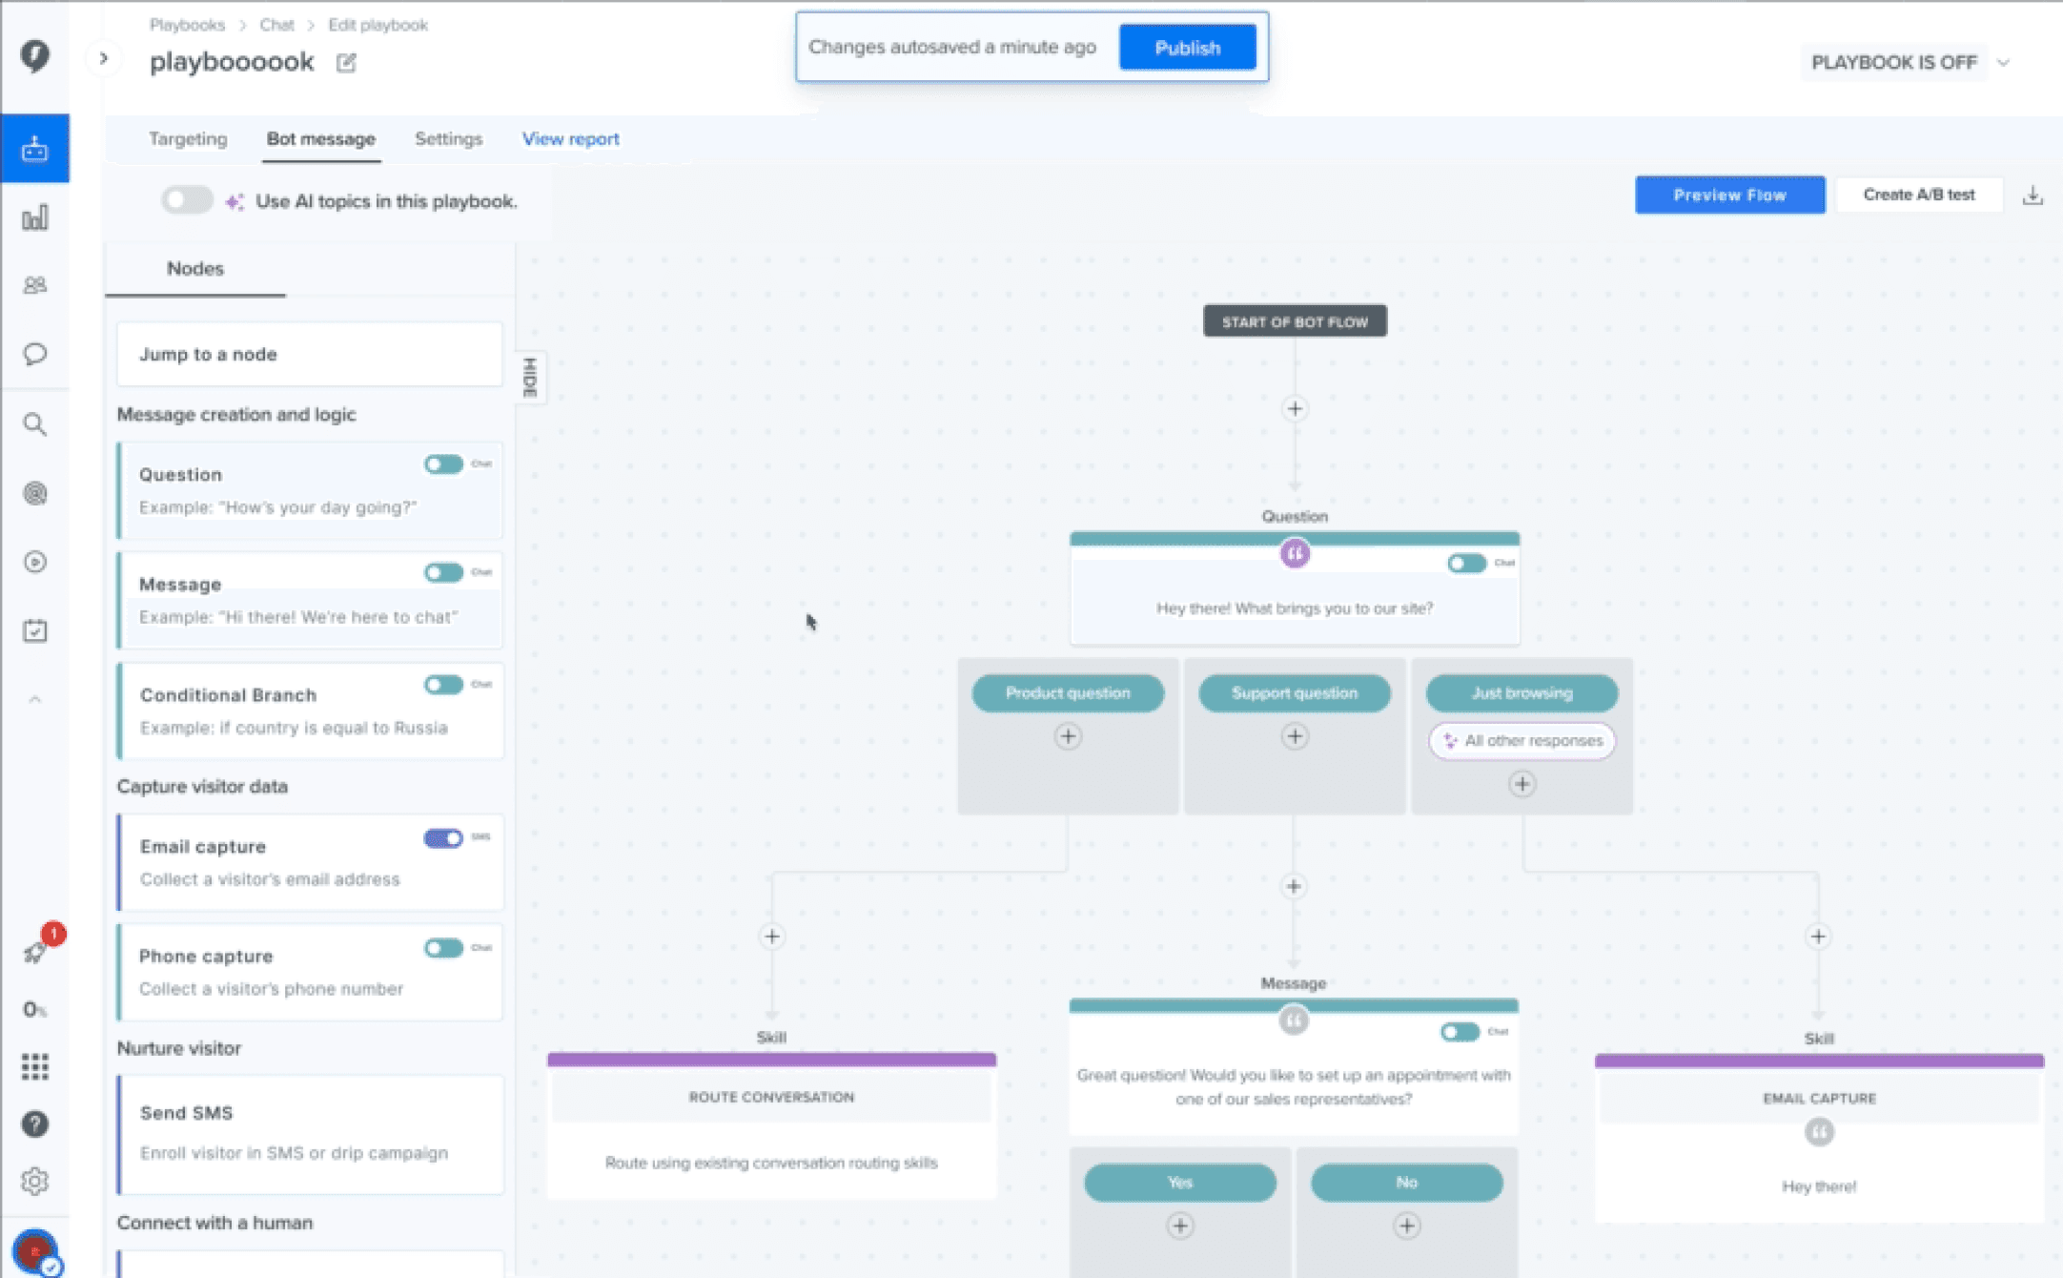The width and height of the screenshot is (2063, 1278).
Task: Enable Use AI topics in this playbook toggle
Action: pyautogui.click(x=187, y=200)
